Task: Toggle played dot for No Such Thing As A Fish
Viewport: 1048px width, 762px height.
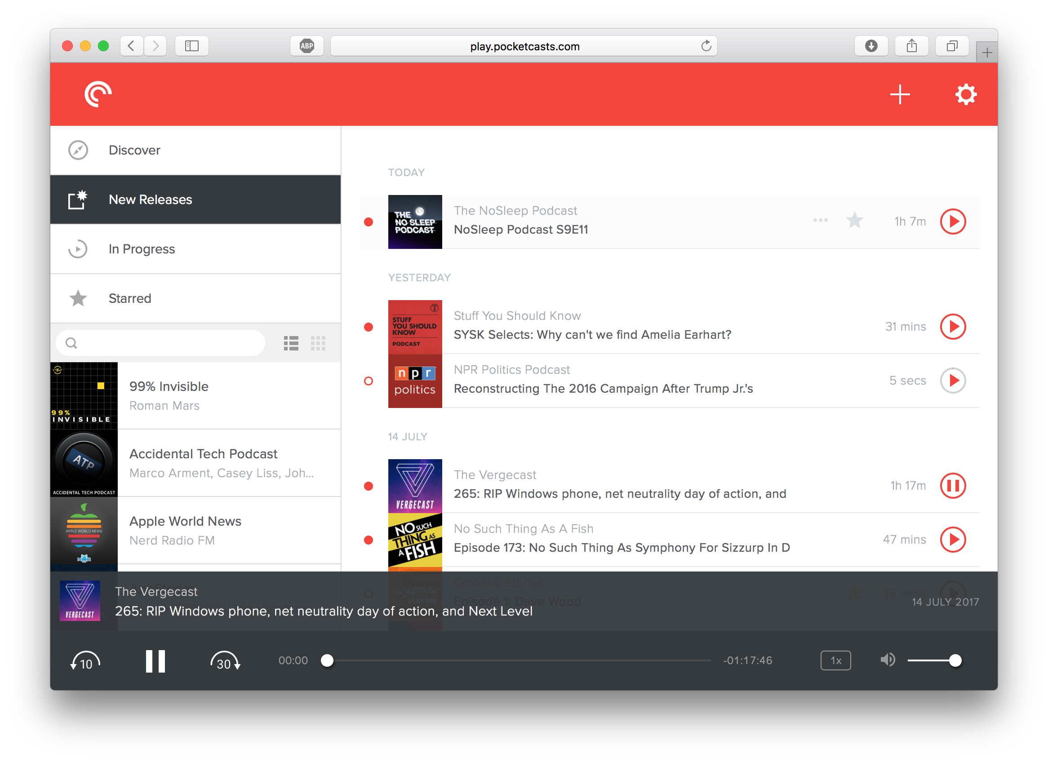Action: 369,540
